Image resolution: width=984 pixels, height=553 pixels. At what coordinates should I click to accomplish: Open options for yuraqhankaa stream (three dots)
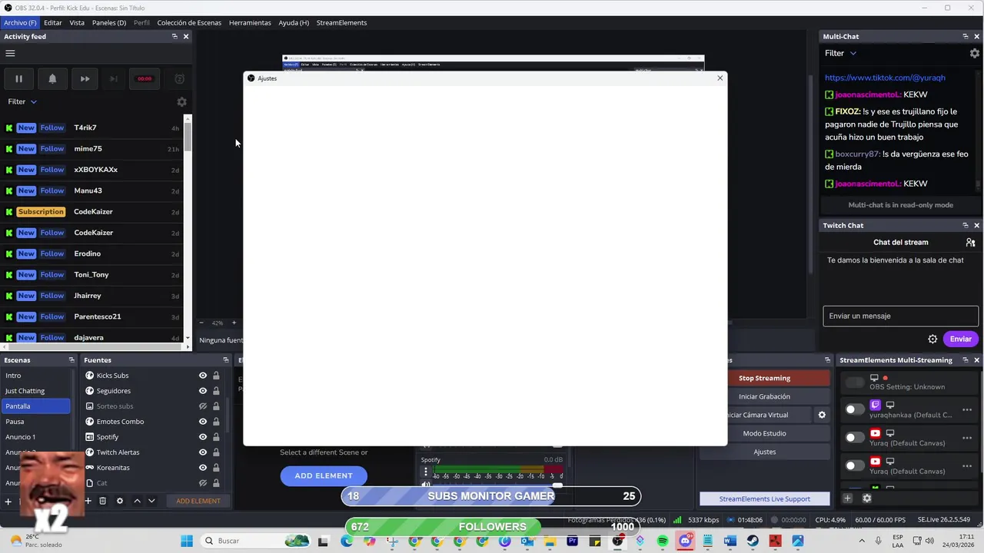967,409
